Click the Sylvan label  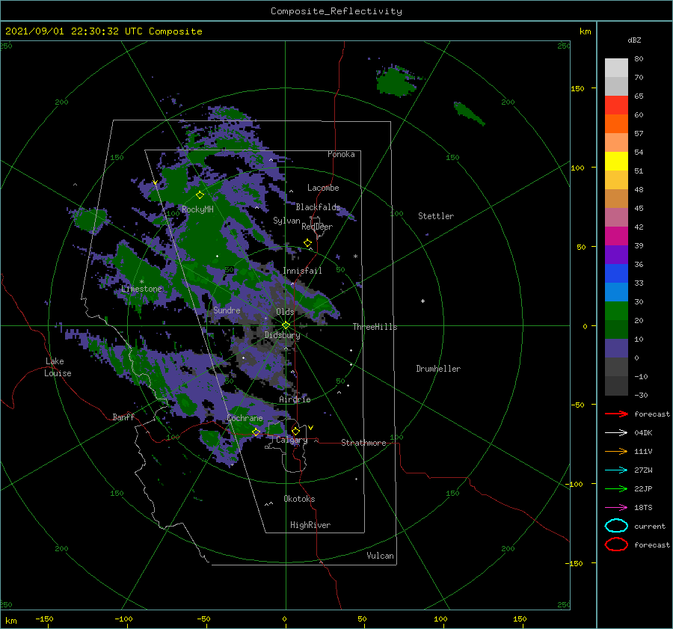click(x=286, y=221)
